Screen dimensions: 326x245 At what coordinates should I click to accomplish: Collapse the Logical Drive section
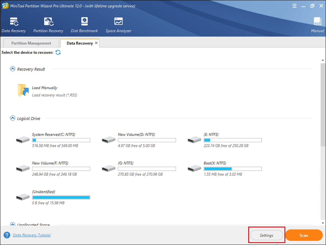[12, 118]
